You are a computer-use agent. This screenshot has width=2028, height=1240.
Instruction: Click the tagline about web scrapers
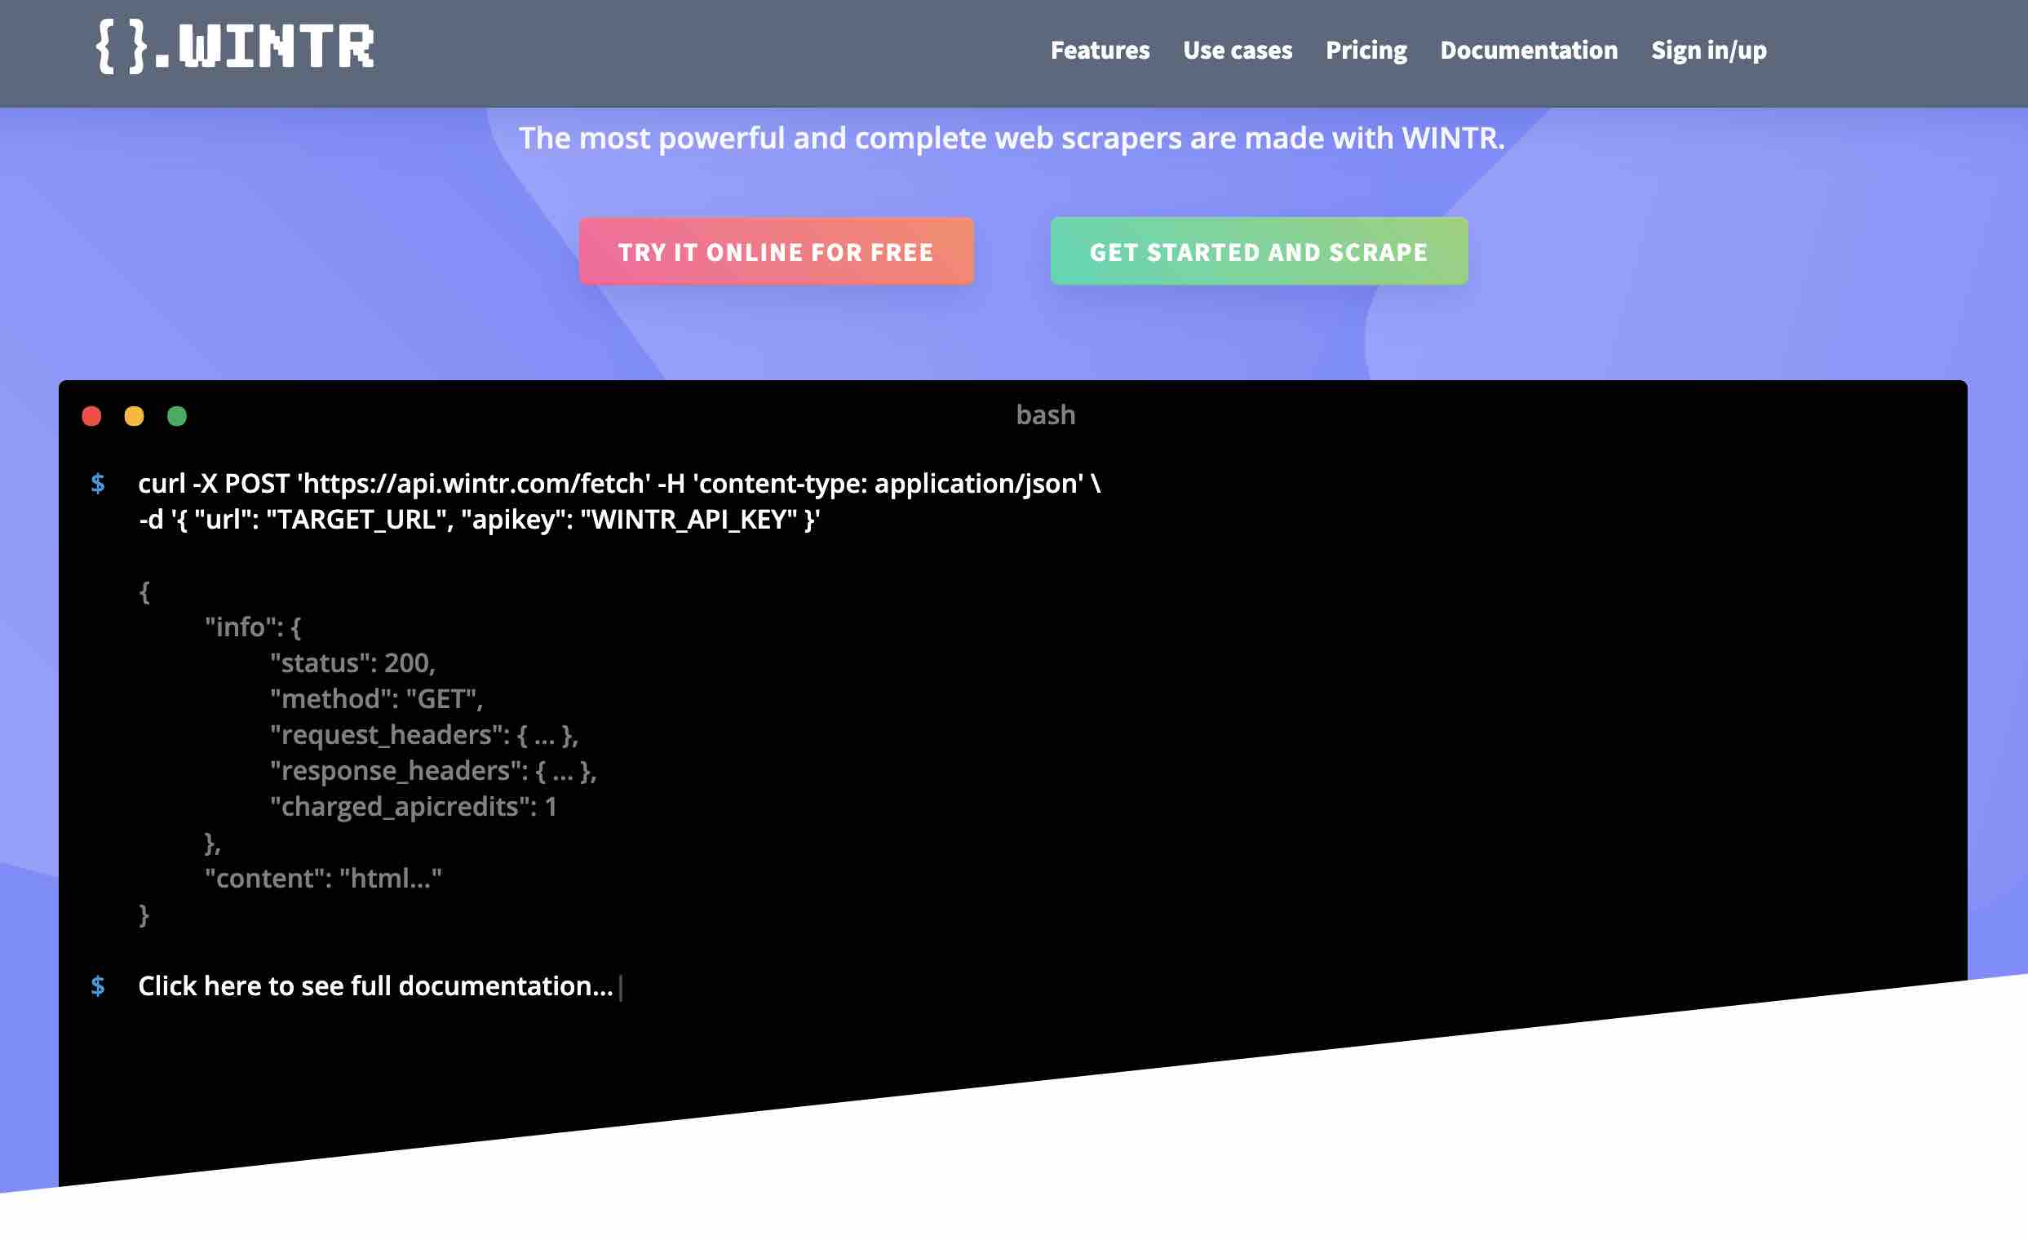click(1012, 137)
